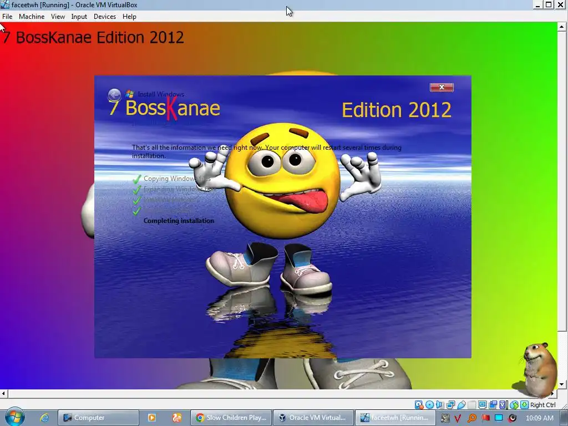Open the Input menu
The image size is (568, 426).
click(x=79, y=17)
